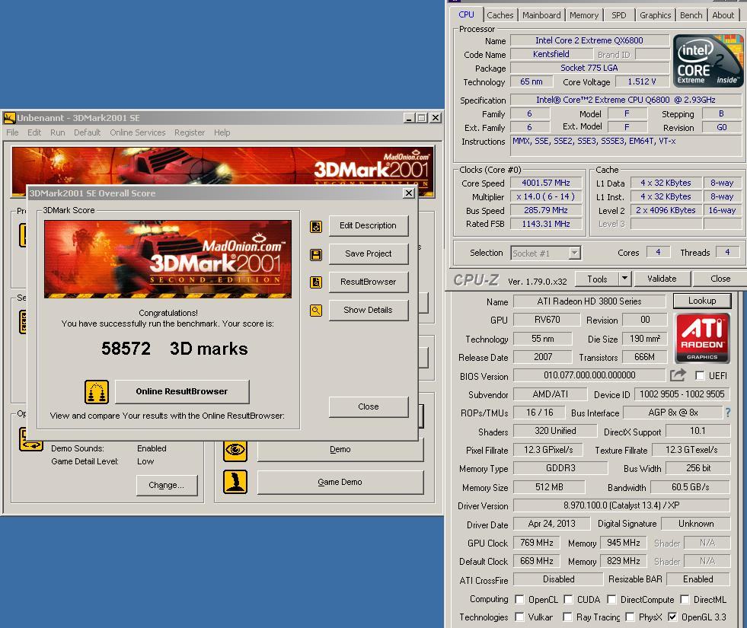Viewport: 747px width, 628px height.
Task: Toggle the PhysX checkbox
Action: pyautogui.click(x=630, y=617)
